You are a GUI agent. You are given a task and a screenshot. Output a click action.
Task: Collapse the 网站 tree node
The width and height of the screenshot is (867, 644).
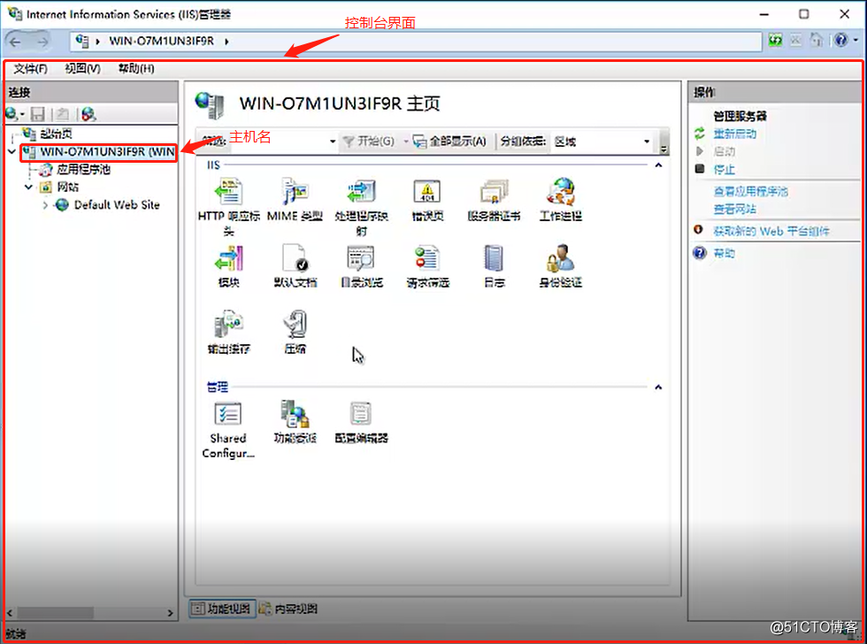[x=28, y=187]
